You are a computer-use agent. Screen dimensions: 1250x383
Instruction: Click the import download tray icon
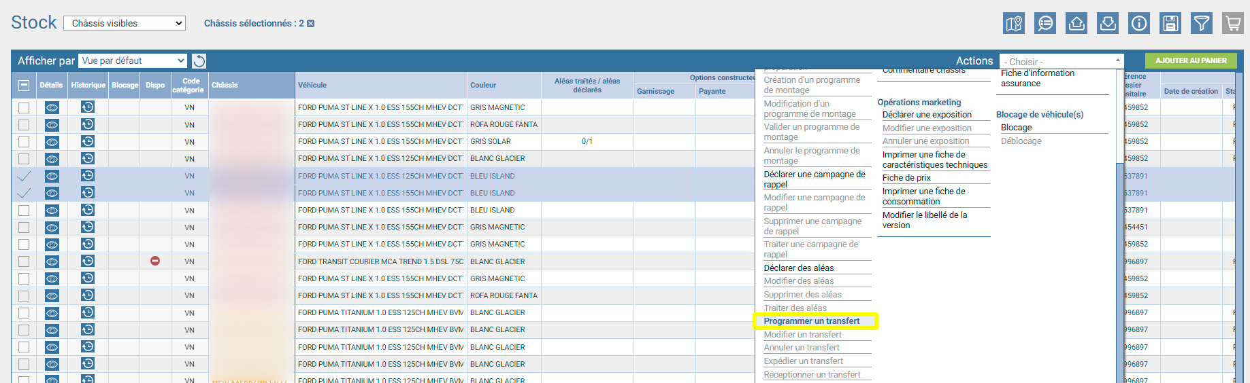1108,23
